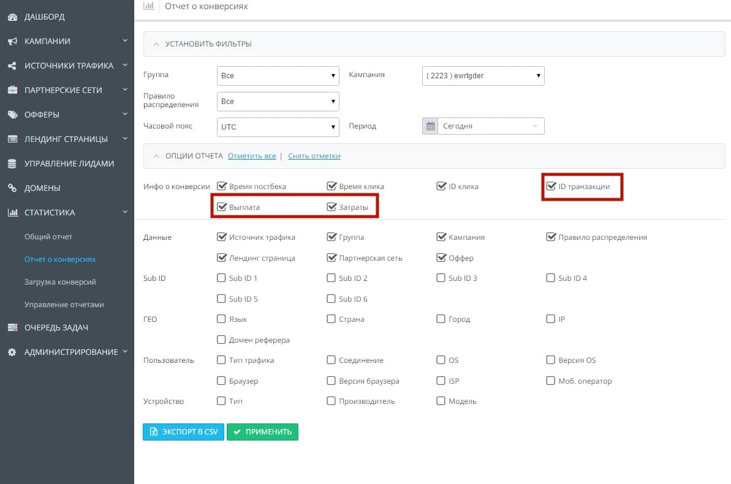
Task: Click the ОФФЕРЫ tags icon
Action: (x=13, y=114)
